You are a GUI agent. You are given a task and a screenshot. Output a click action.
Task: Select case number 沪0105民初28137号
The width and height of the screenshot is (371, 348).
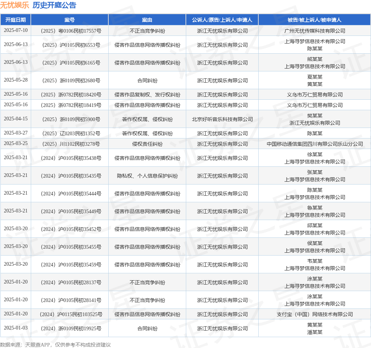pos(71,282)
